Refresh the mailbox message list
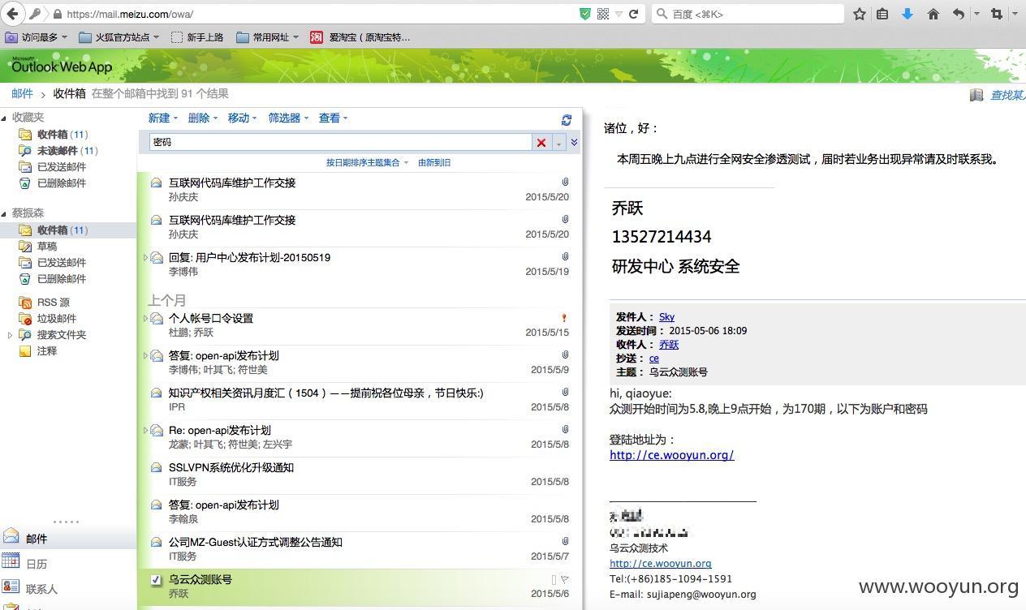Image resolution: width=1026 pixels, height=610 pixels. [567, 119]
